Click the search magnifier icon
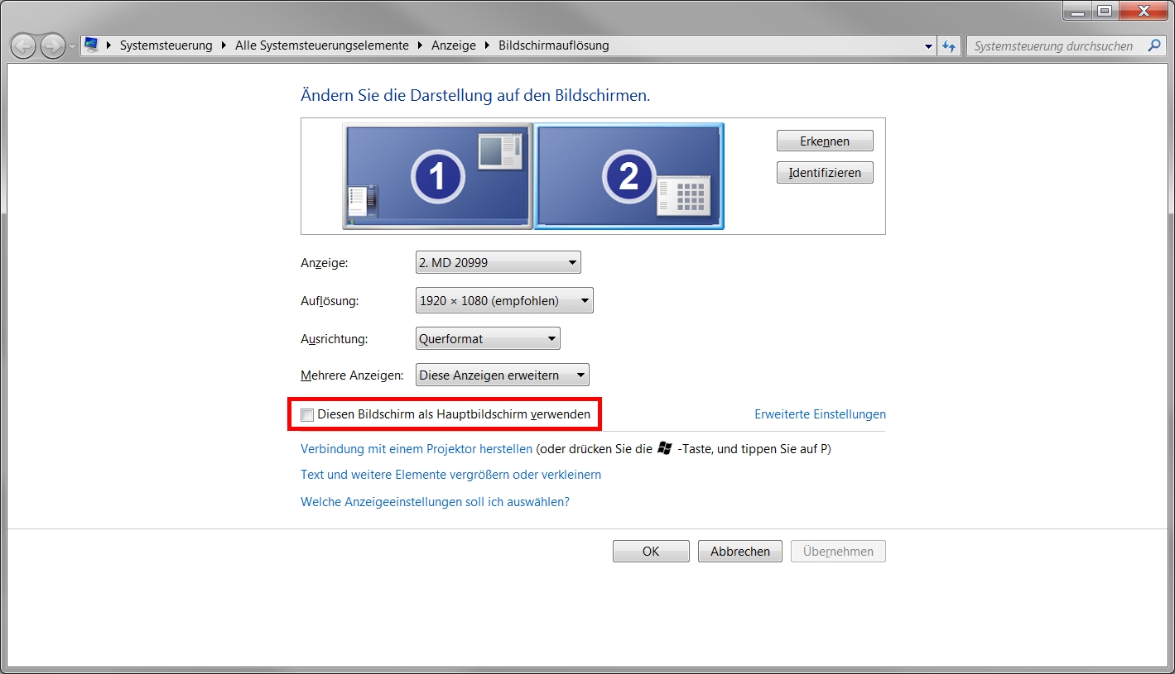The height and width of the screenshot is (674, 1175). [x=1154, y=46]
